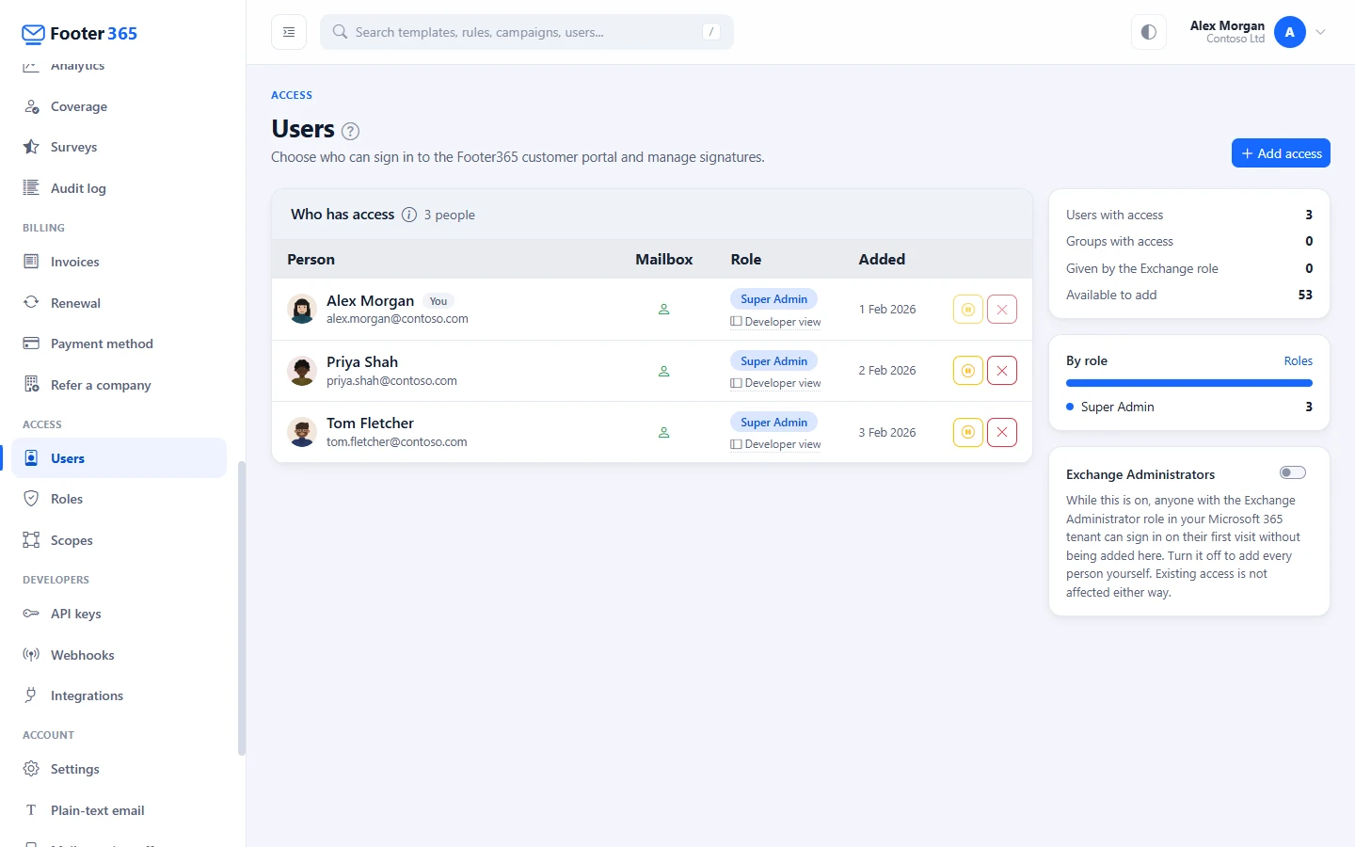Open Payment method page
Viewport: 1355px width, 847px height.
click(120, 344)
